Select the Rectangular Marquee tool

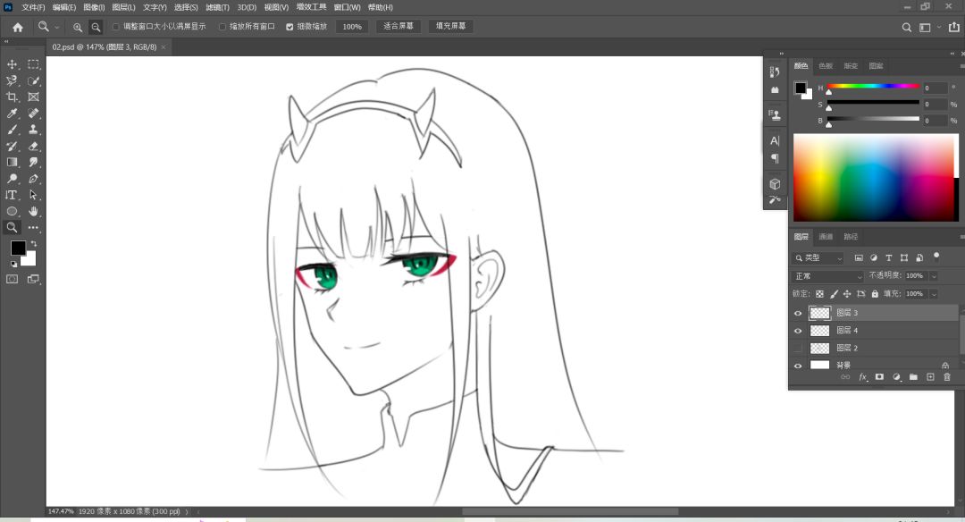point(33,64)
